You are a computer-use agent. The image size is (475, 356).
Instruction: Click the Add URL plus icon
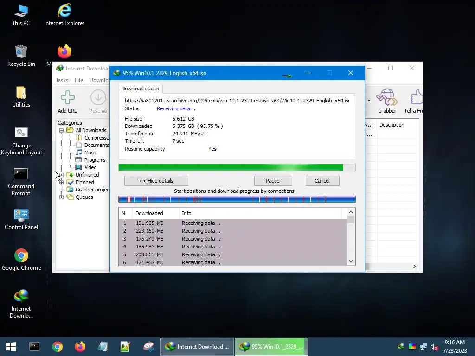tap(67, 97)
